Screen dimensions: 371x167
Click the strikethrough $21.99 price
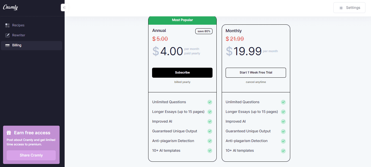point(235,39)
